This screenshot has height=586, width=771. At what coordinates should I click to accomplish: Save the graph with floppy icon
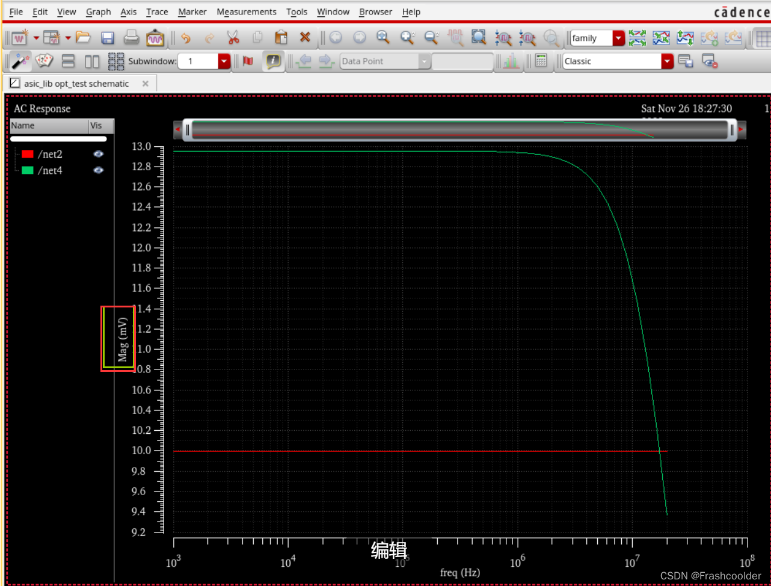click(108, 38)
